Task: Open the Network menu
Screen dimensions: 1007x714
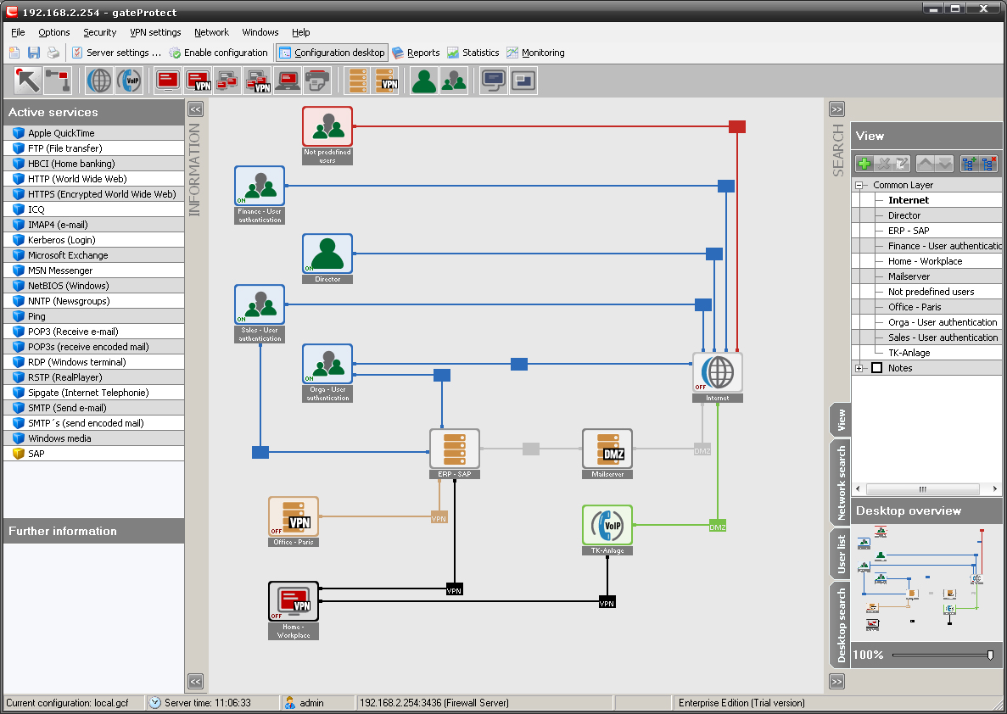Action: point(211,32)
